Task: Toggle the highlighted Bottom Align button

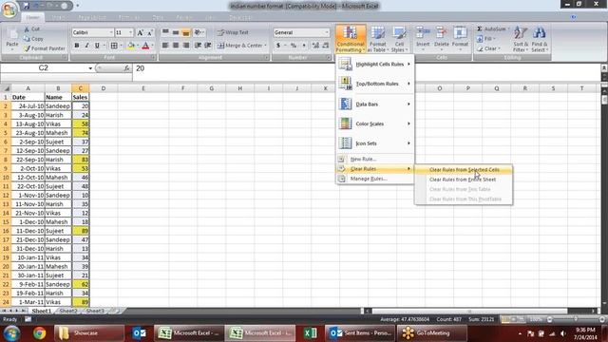Action: pyautogui.click(x=186, y=32)
